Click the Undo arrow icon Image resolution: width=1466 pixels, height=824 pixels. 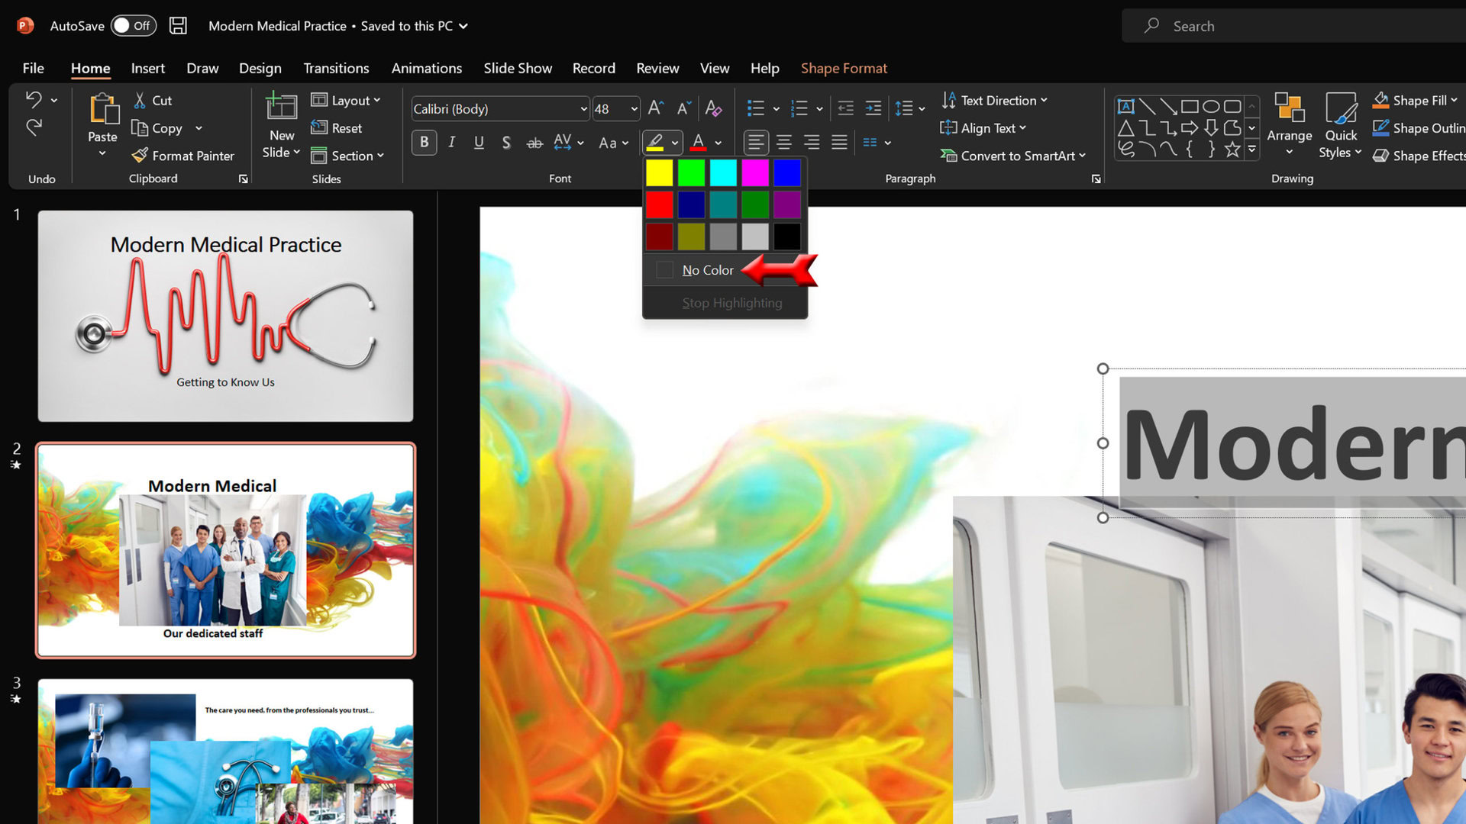tap(34, 99)
